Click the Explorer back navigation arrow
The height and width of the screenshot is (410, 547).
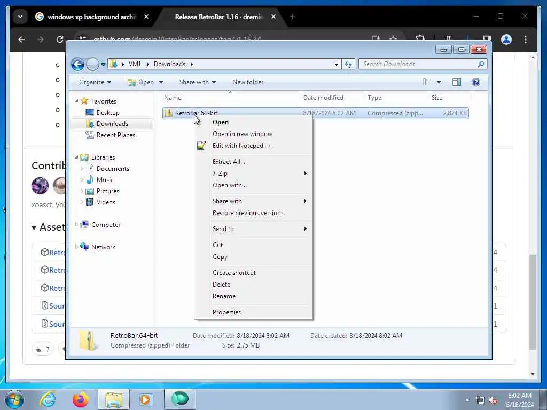pyautogui.click(x=77, y=64)
